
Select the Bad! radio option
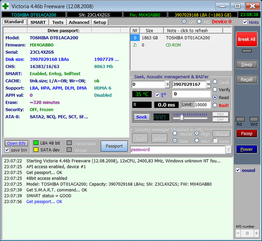[215, 105]
